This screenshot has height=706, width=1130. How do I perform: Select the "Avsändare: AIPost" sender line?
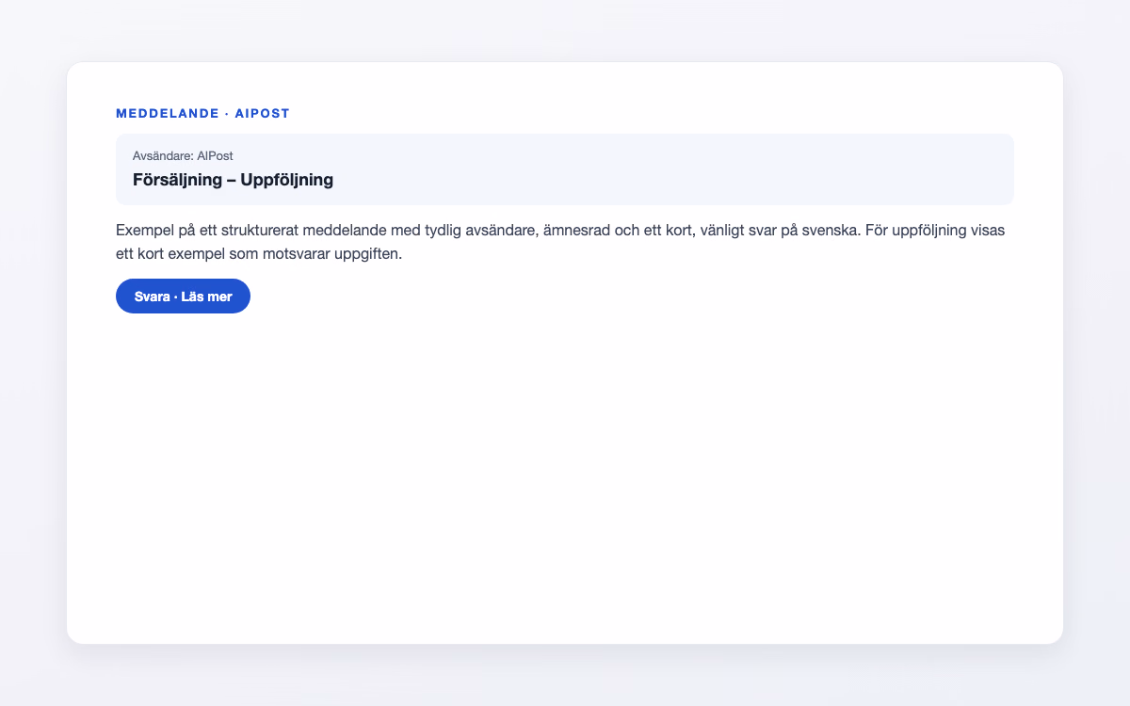tap(183, 155)
